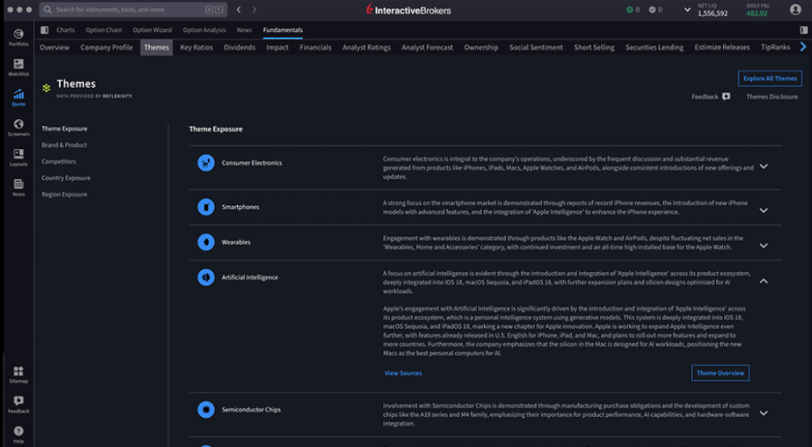This screenshot has width=812, height=447.
Task: Click the Semiconductor Chips theme icon
Action: click(x=206, y=410)
